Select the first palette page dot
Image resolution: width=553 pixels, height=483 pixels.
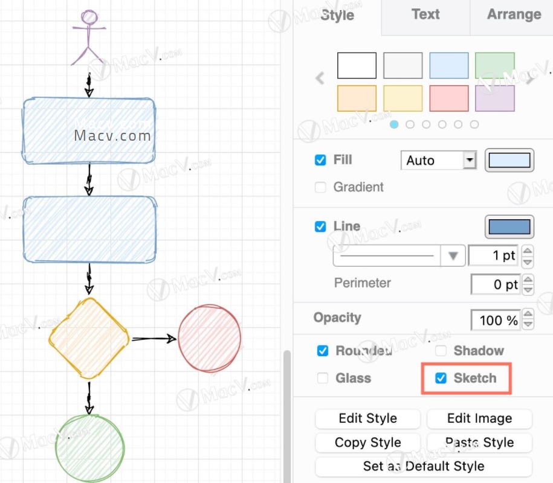pos(394,124)
